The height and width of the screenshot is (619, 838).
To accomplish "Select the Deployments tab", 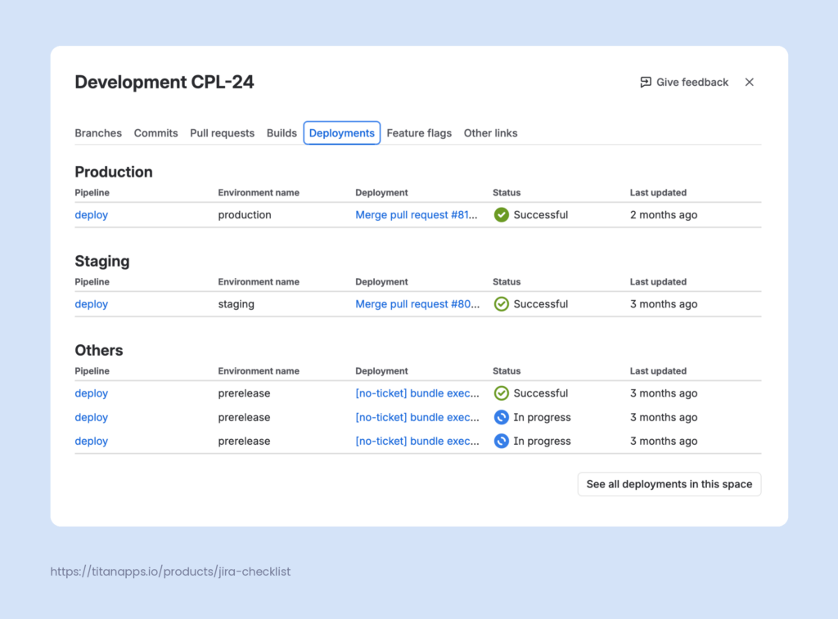I will pyautogui.click(x=342, y=133).
